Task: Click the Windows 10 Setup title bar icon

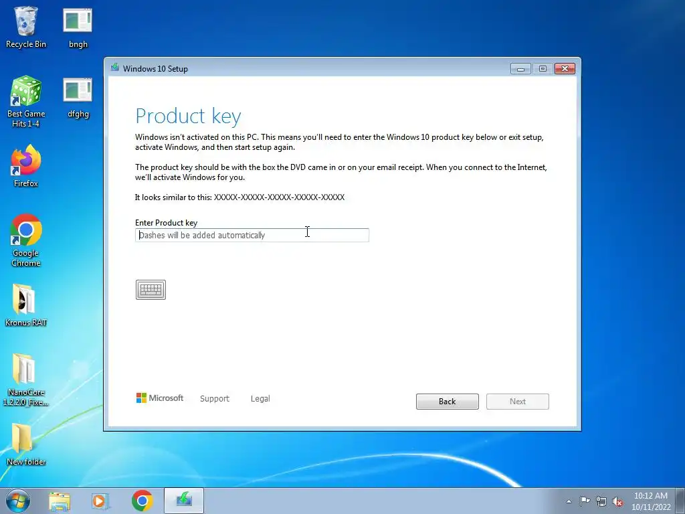Action: pyautogui.click(x=115, y=68)
